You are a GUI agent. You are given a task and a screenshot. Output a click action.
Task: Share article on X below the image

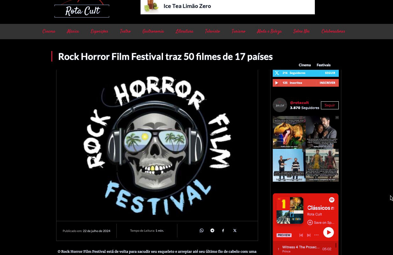(x=235, y=230)
